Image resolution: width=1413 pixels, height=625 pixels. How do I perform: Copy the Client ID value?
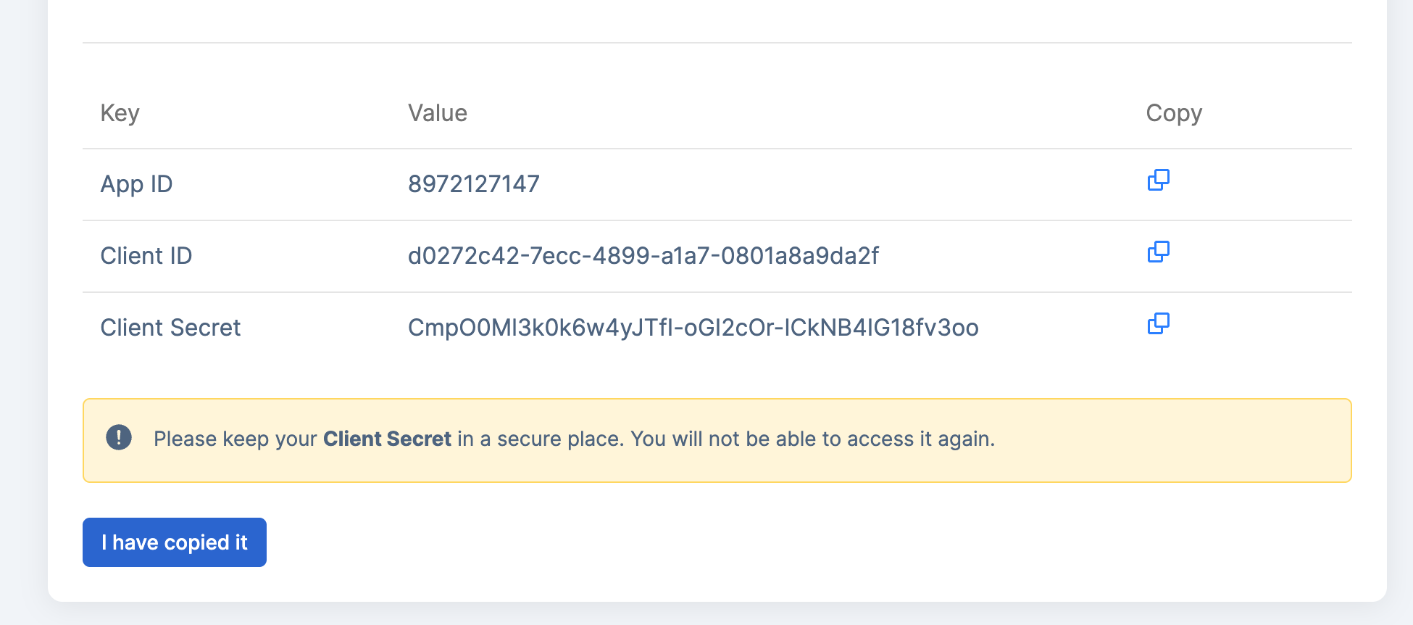pos(1158,252)
